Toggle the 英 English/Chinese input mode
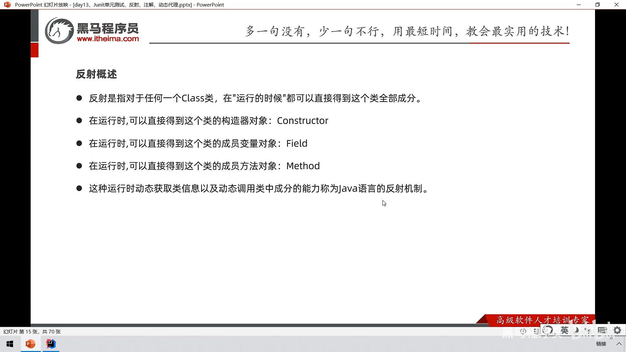 click(564, 330)
